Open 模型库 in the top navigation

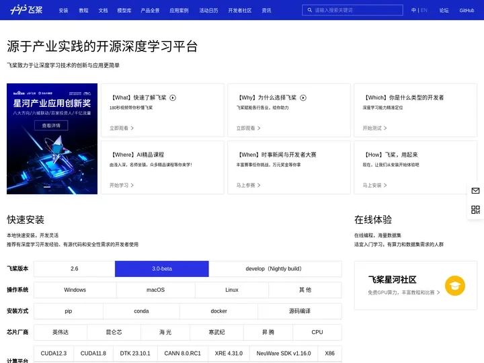coord(124,11)
